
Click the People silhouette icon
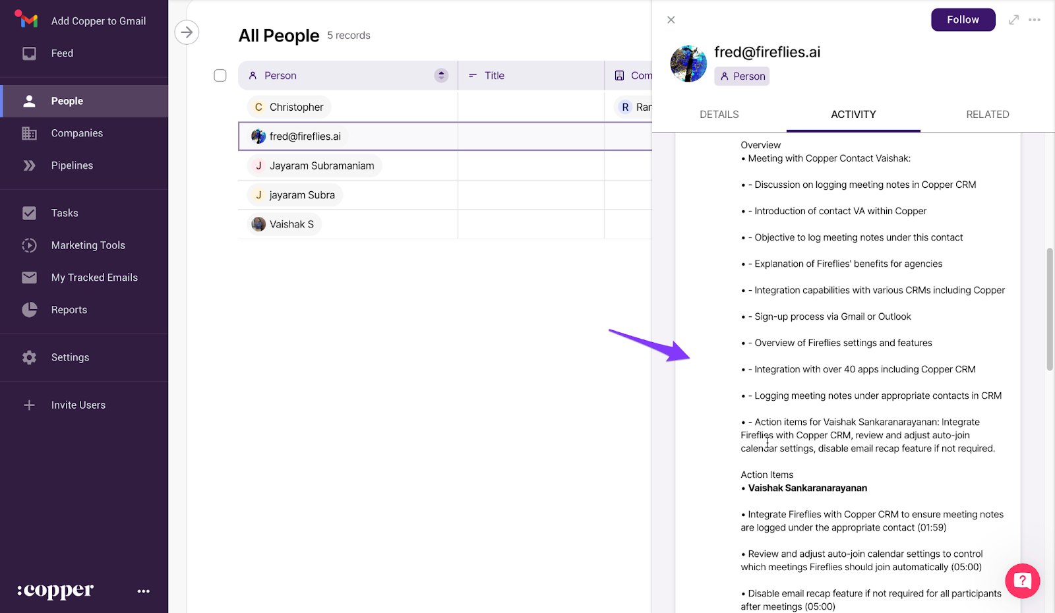click(x=29, y=101)
